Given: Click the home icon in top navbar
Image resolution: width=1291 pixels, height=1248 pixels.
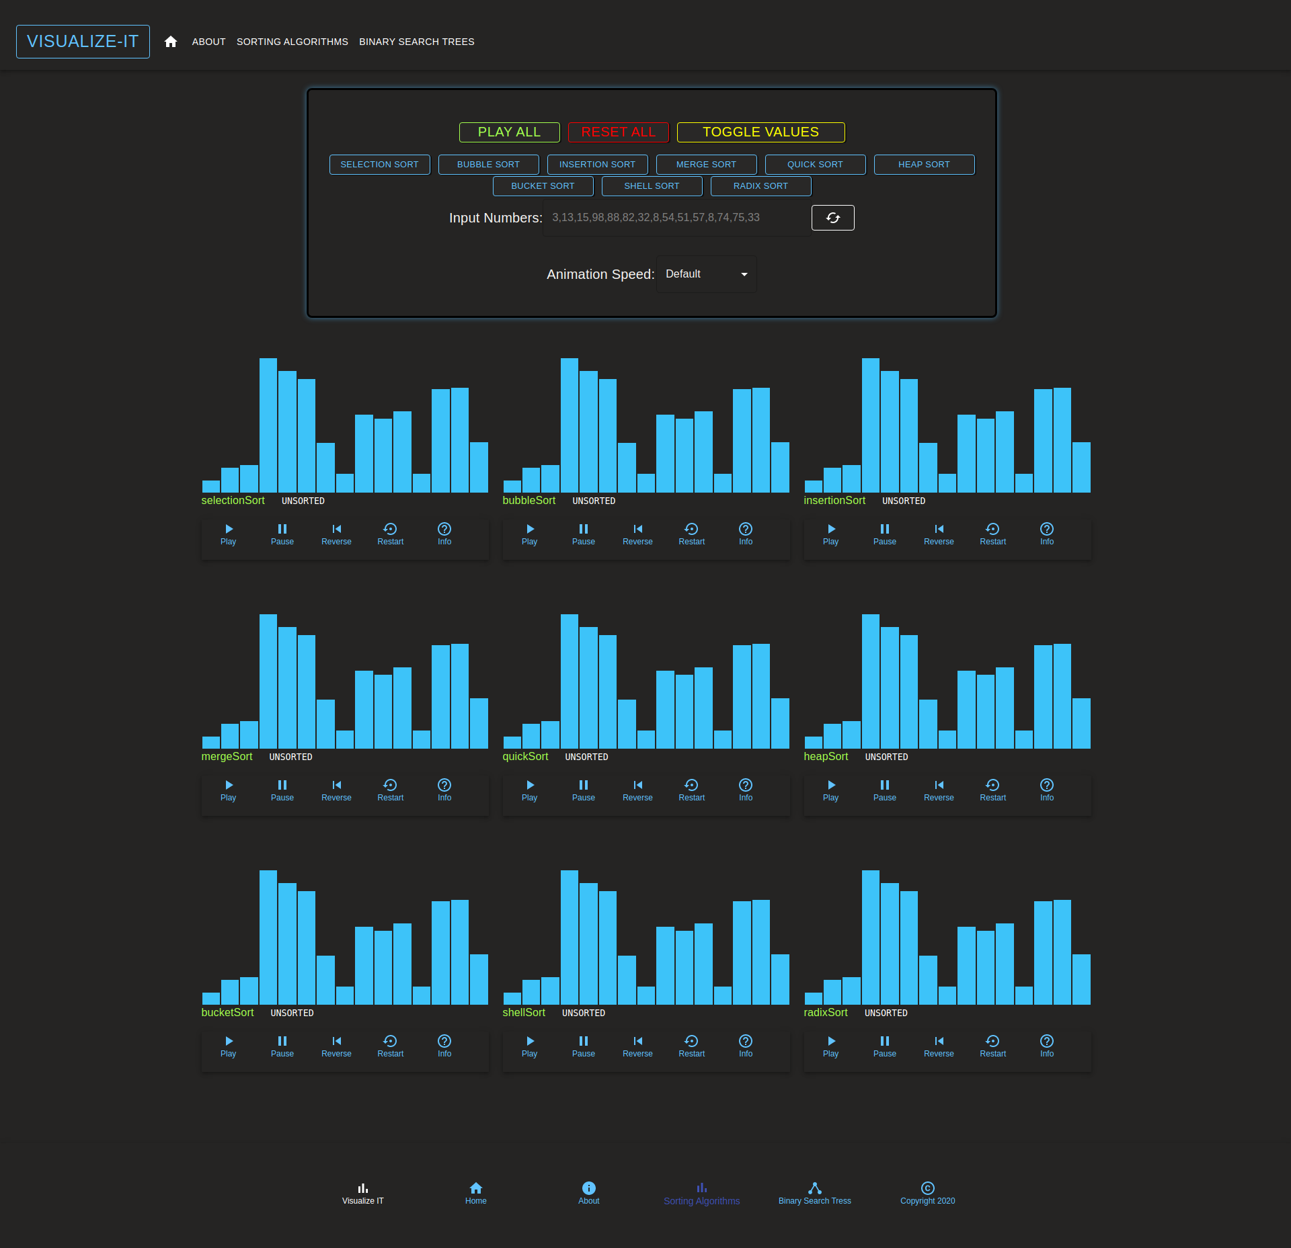Looking at the screenshot, I should point(171,42).
